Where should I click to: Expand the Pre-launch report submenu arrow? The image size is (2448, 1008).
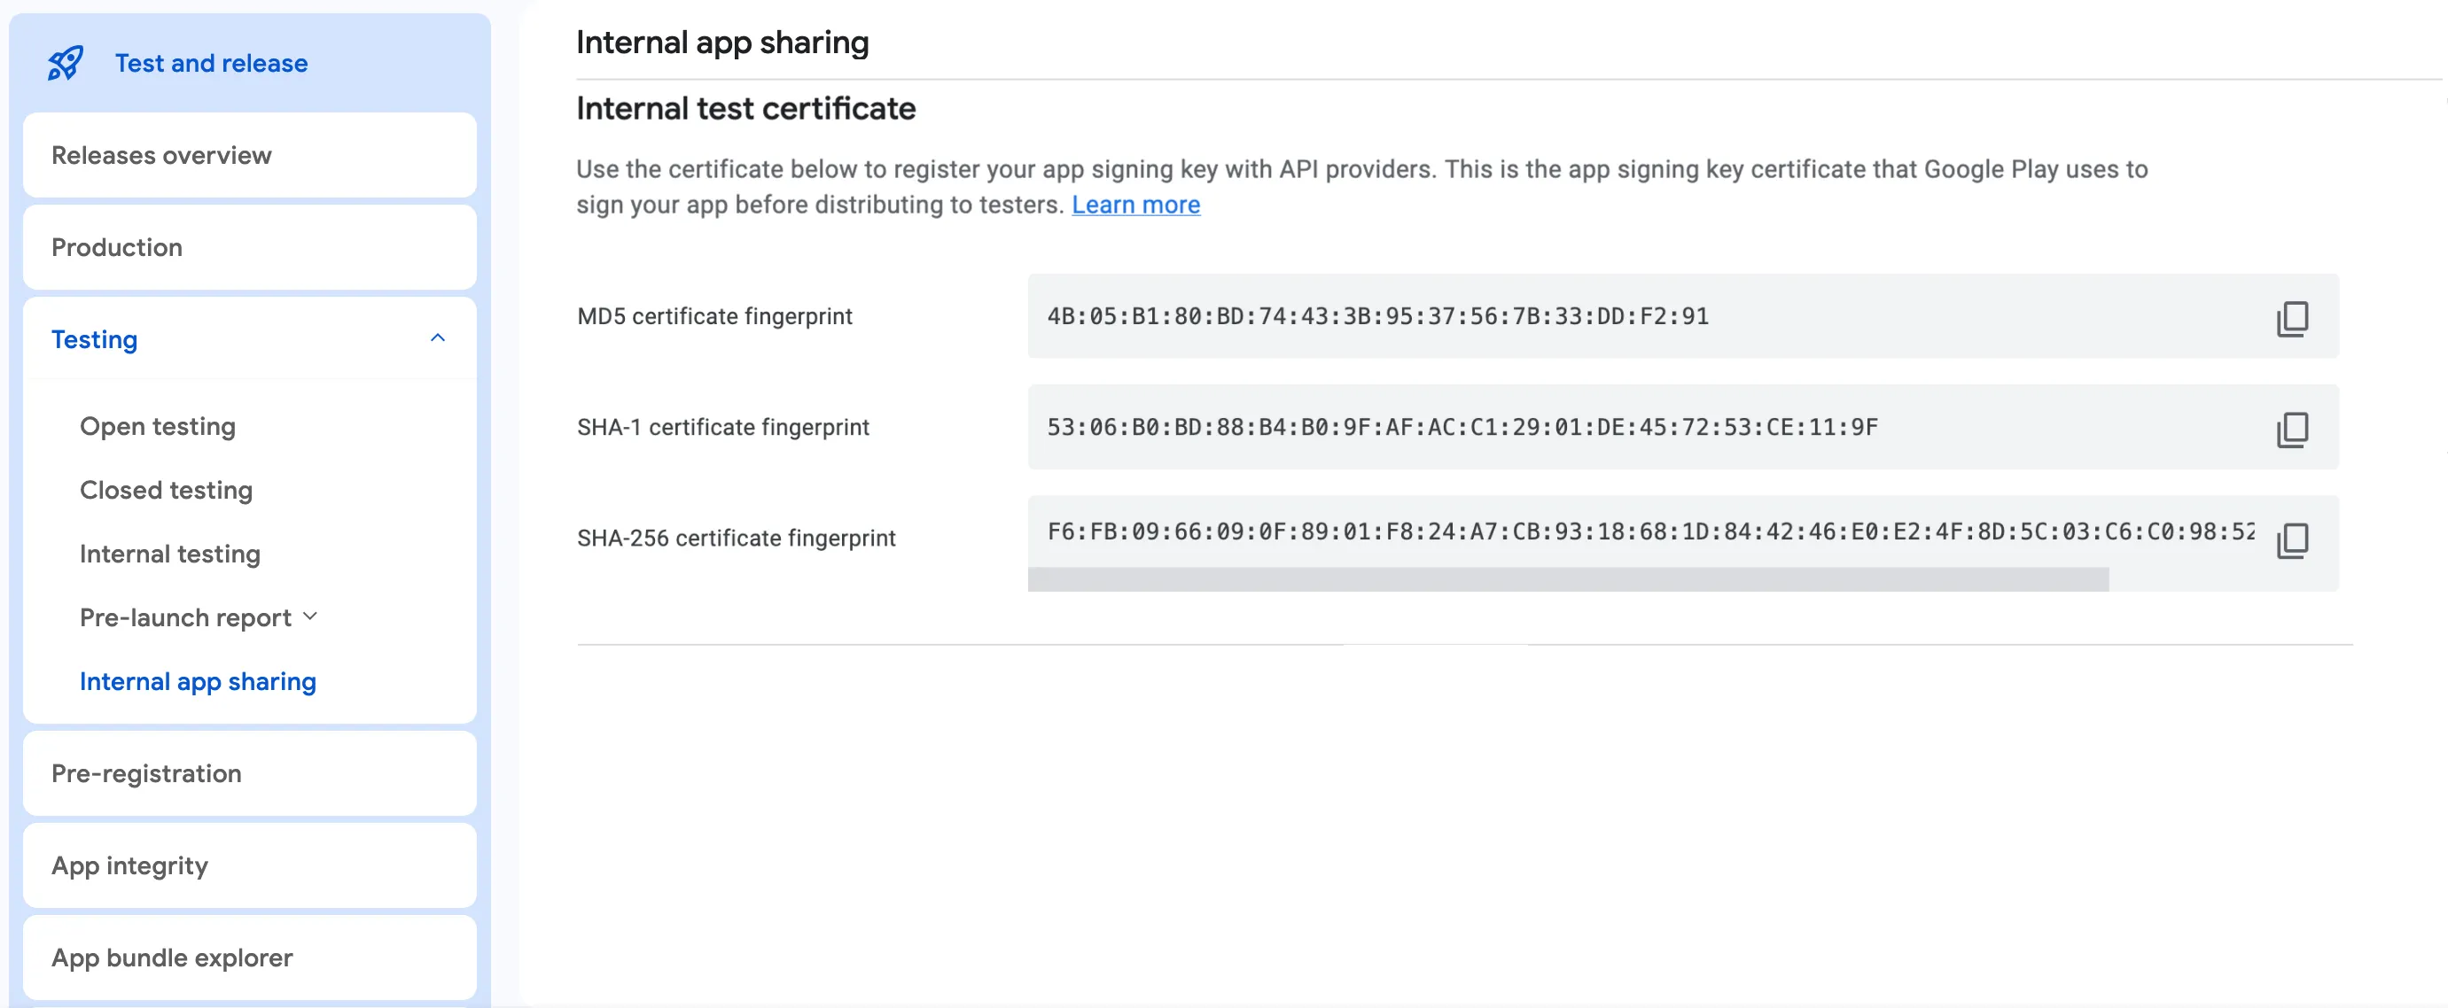[x=310, y=616]
